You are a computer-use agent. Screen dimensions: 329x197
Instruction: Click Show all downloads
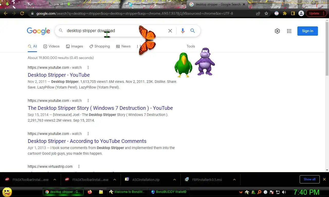point(309,179)
